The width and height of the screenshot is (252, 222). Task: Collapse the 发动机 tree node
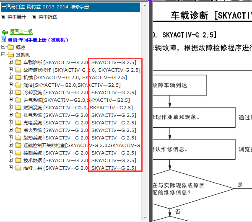click(3, 54)
